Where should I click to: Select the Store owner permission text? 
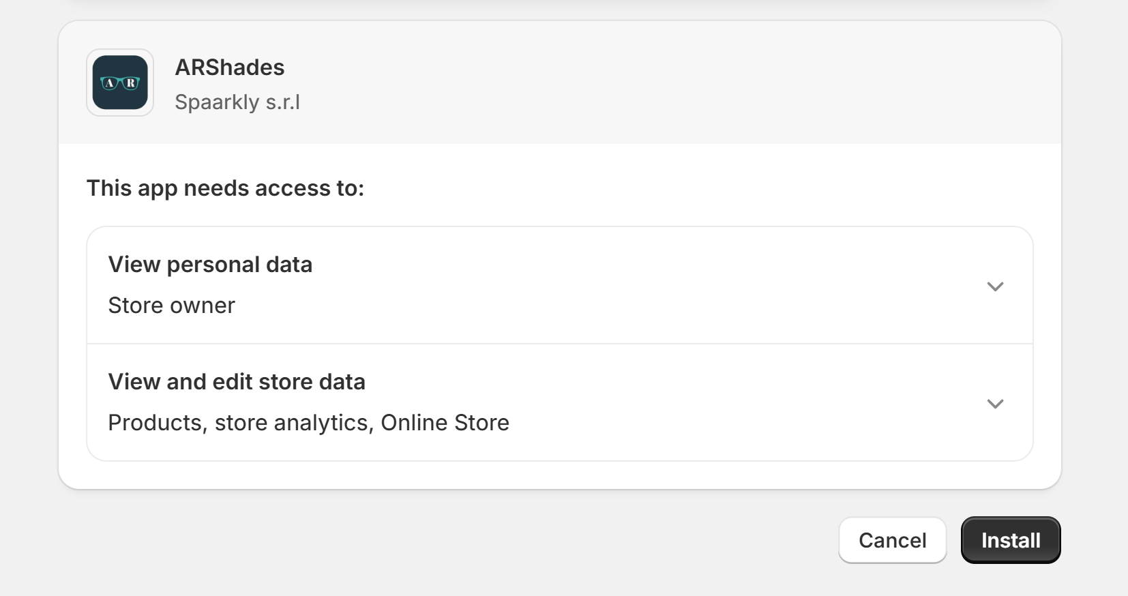[x=170, y=306]
